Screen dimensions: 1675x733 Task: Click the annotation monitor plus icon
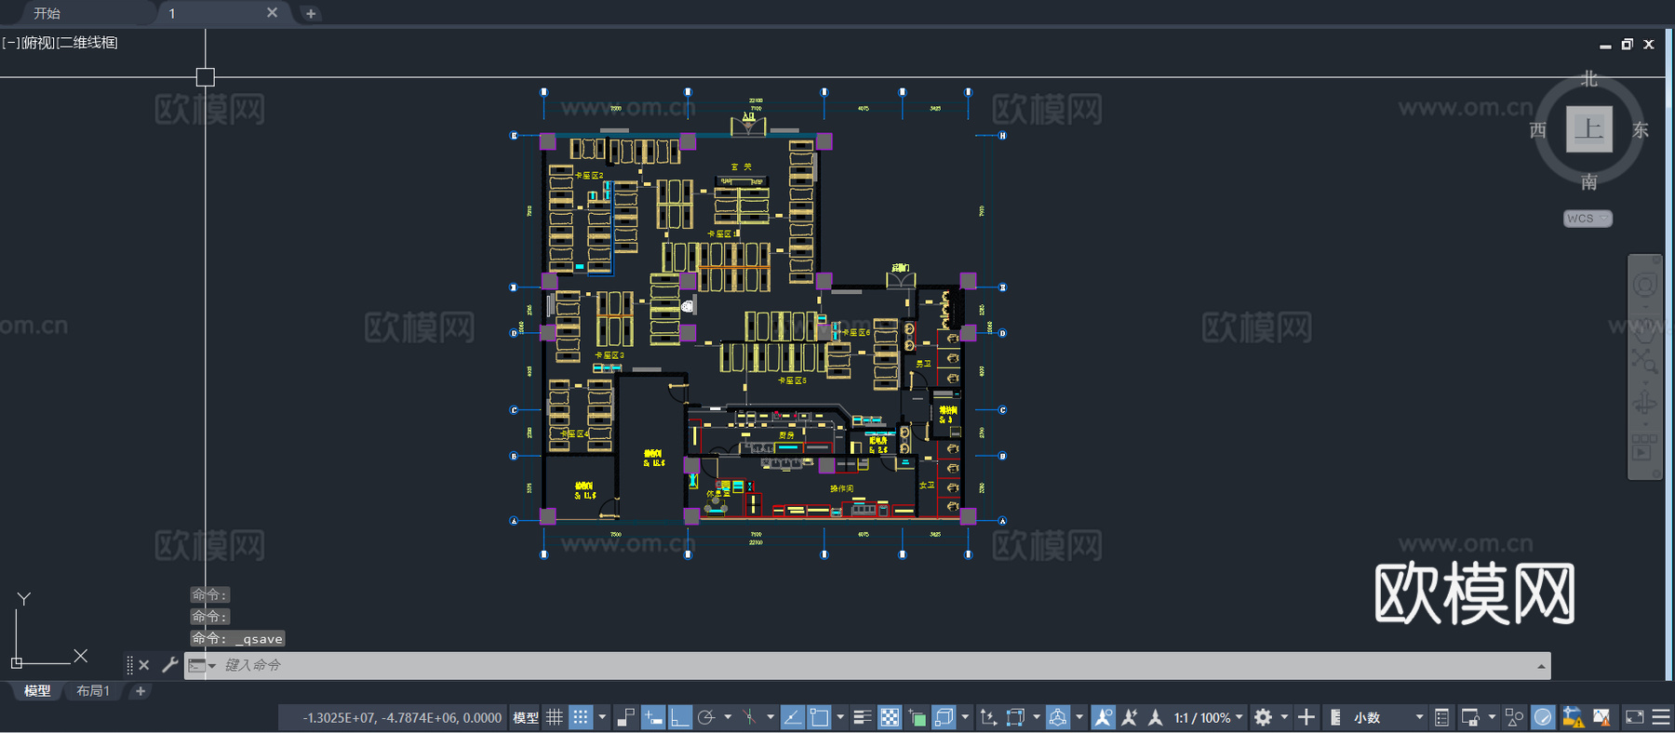click(1306, 717)
